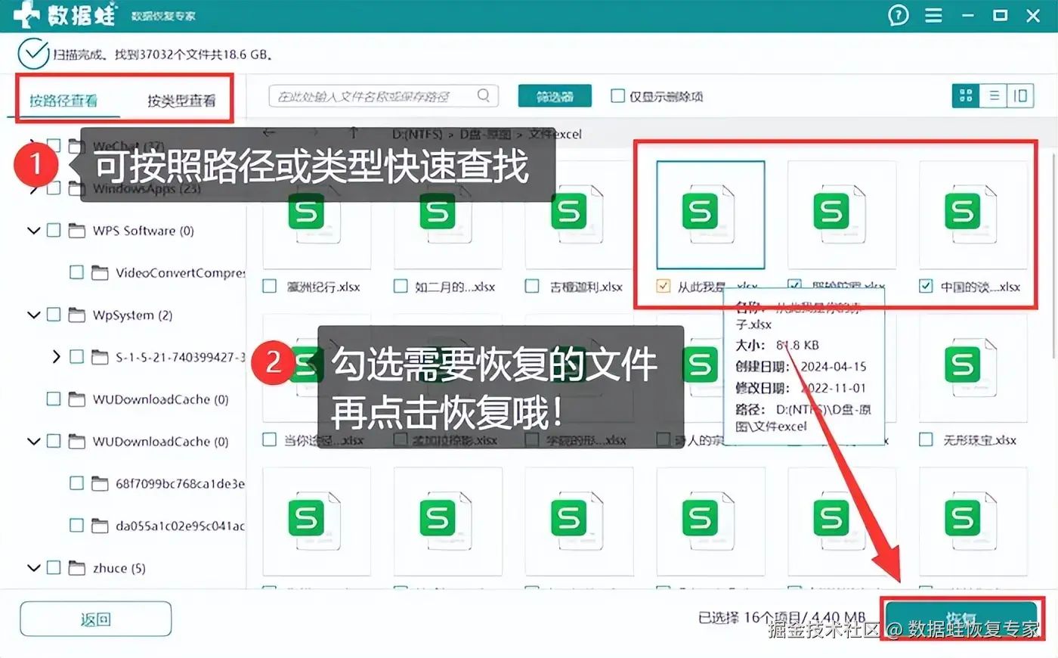The image size is (1058, 658).
Task: Click the S-1-5-21-740399427 folder icon
Action: (100, 357)
